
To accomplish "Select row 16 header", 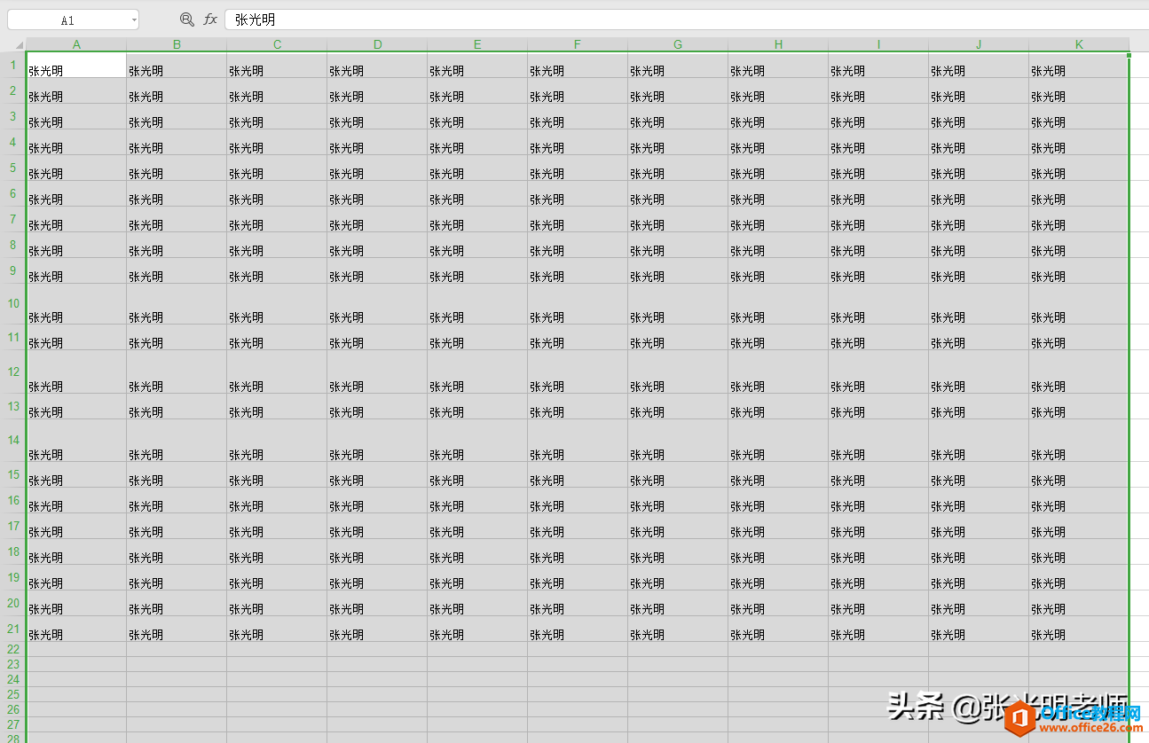I will click(13, 500).
